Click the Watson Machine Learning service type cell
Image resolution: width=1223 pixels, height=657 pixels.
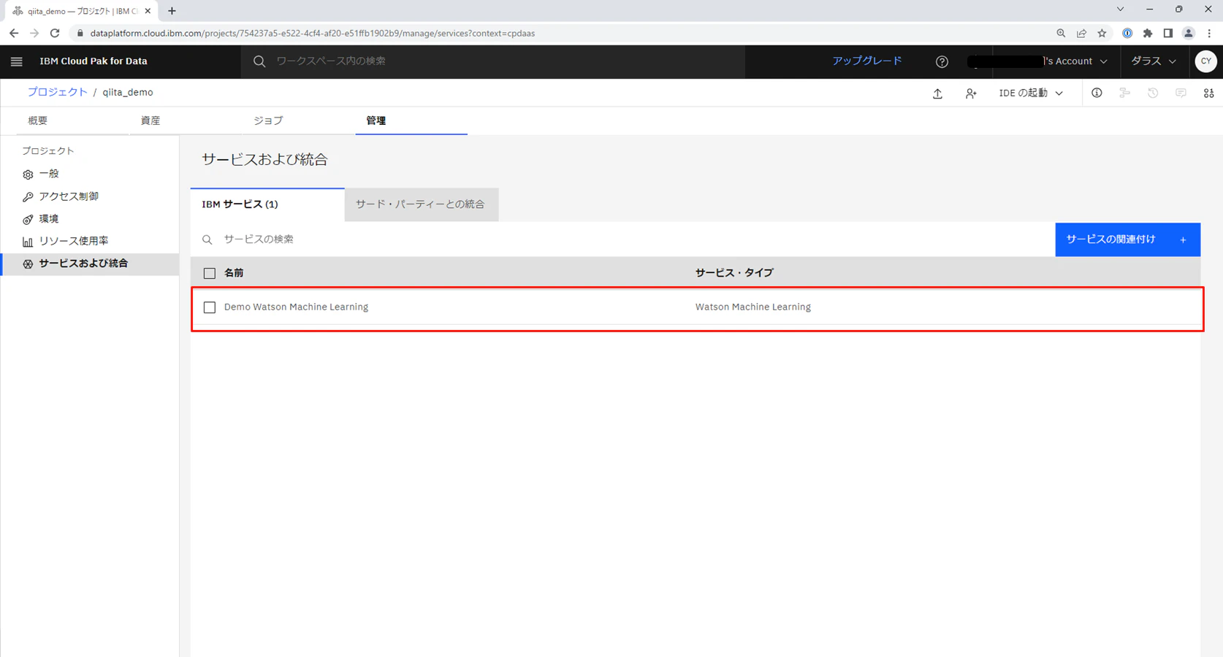tap(753, 307)
